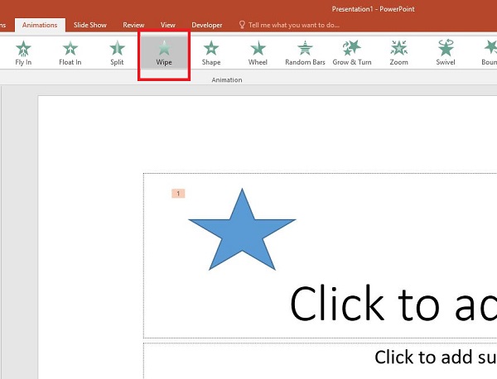This screenshot has height=379, width=497.
Task: Click the highlighted Wipe animation
Action: pyautogui.click(x=164, y=52)
